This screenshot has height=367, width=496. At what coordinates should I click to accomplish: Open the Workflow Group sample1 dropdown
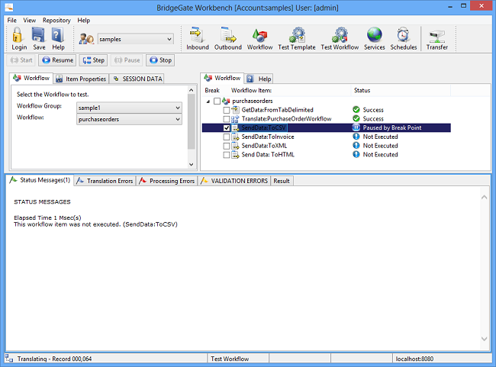point(129,108)
